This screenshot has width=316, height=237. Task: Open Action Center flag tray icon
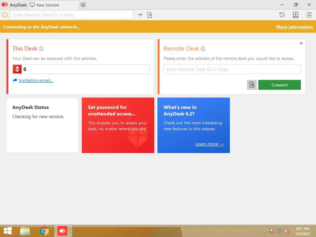click(272, 231)
